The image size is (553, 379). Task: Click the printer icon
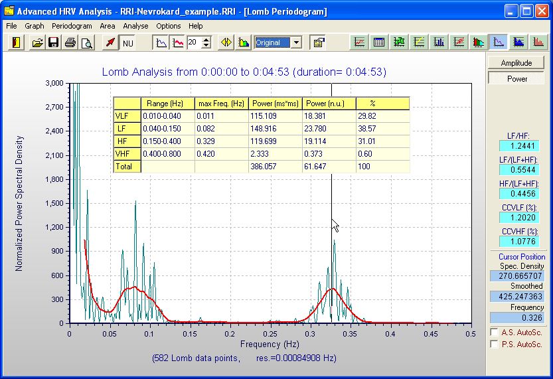pyautogui.click(x=70, y=42)
